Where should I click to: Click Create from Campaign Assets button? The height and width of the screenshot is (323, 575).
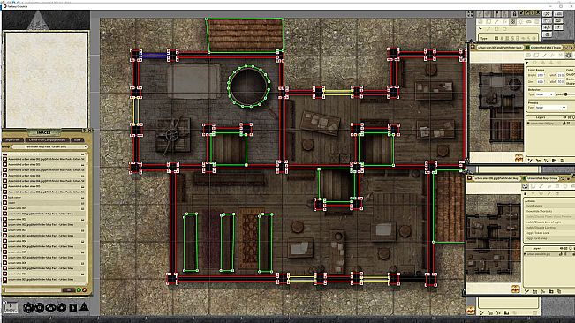point(48,140)
